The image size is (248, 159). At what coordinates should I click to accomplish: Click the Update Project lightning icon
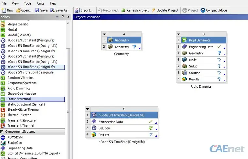pyautogui.click(x=154, y=10)
